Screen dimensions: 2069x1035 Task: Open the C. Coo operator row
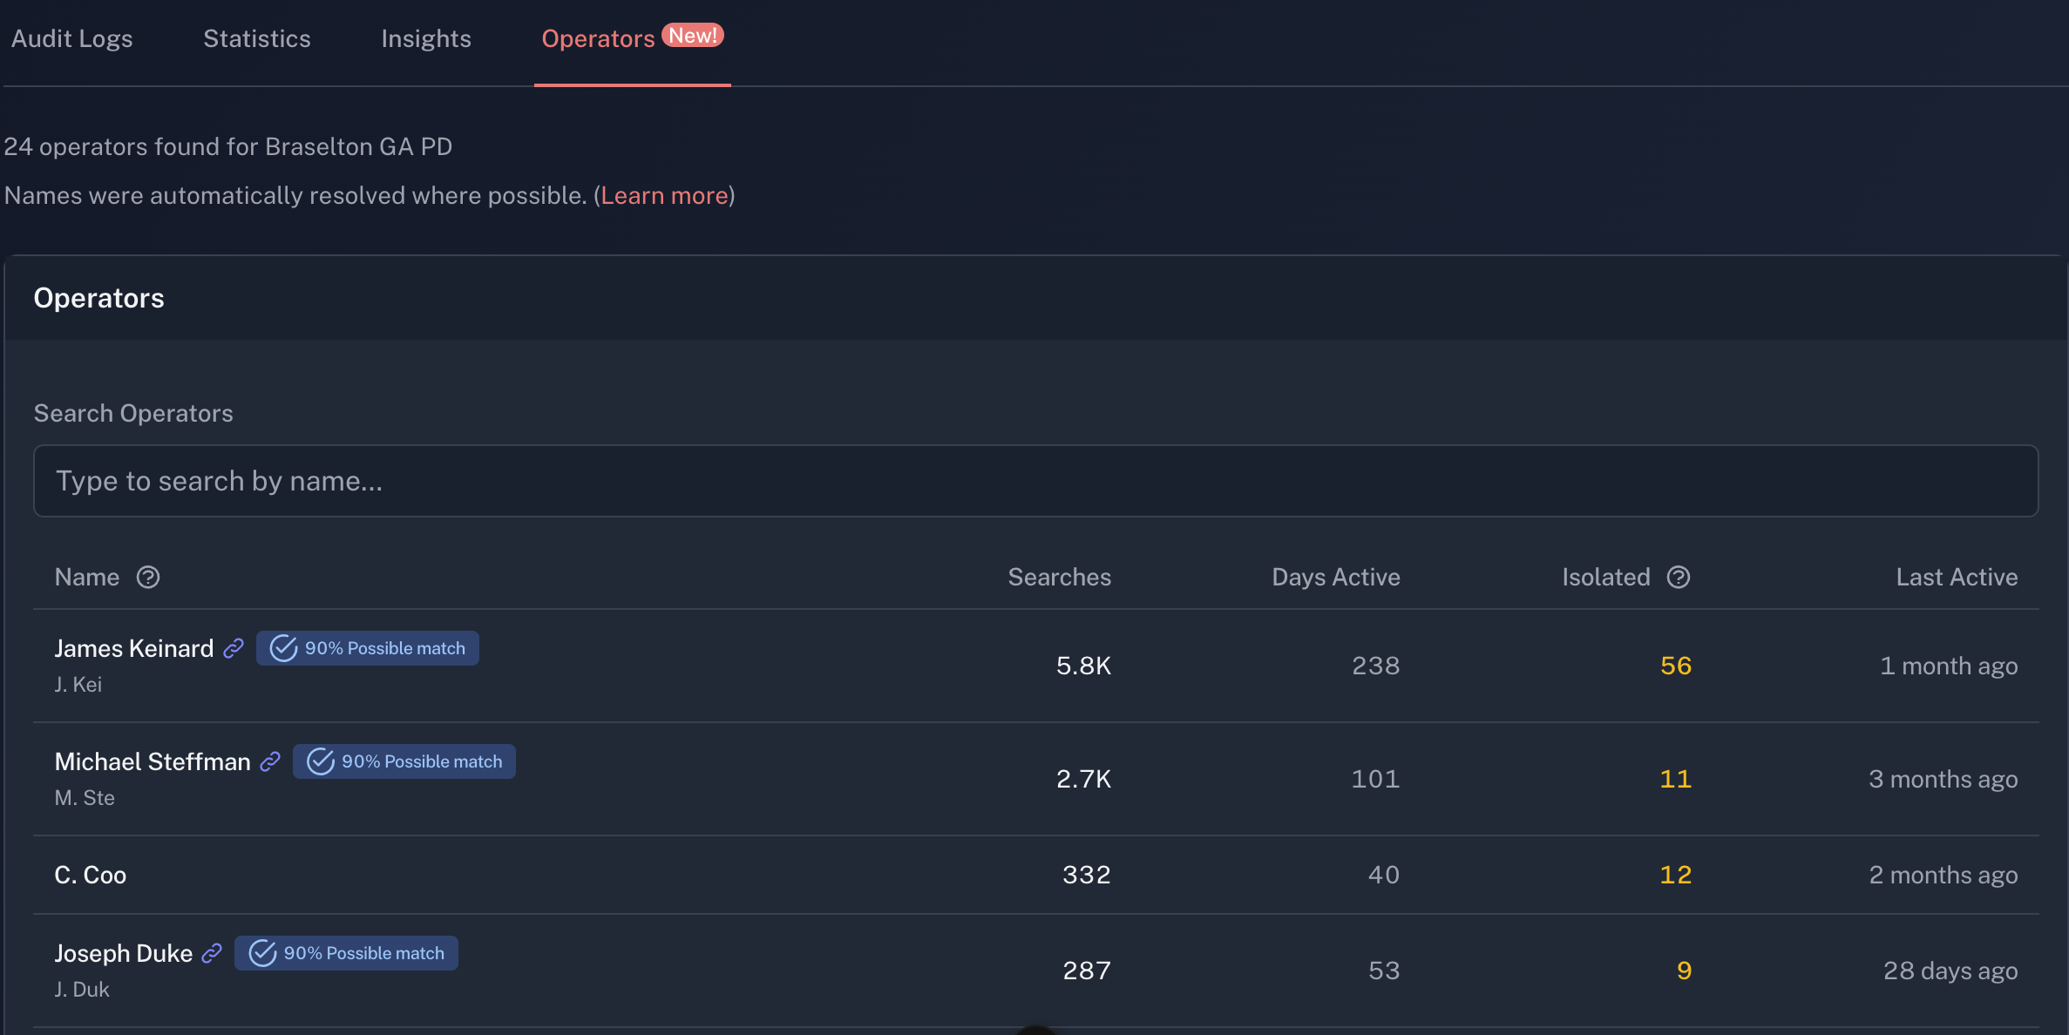tap(91, 875)
